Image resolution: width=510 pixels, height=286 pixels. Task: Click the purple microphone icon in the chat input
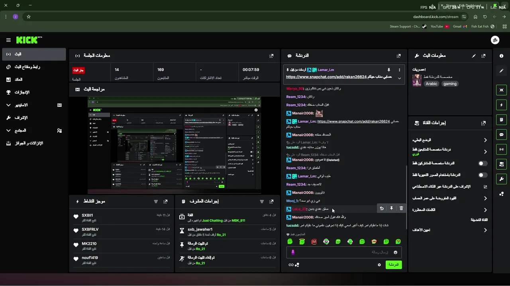coord(293,252)
